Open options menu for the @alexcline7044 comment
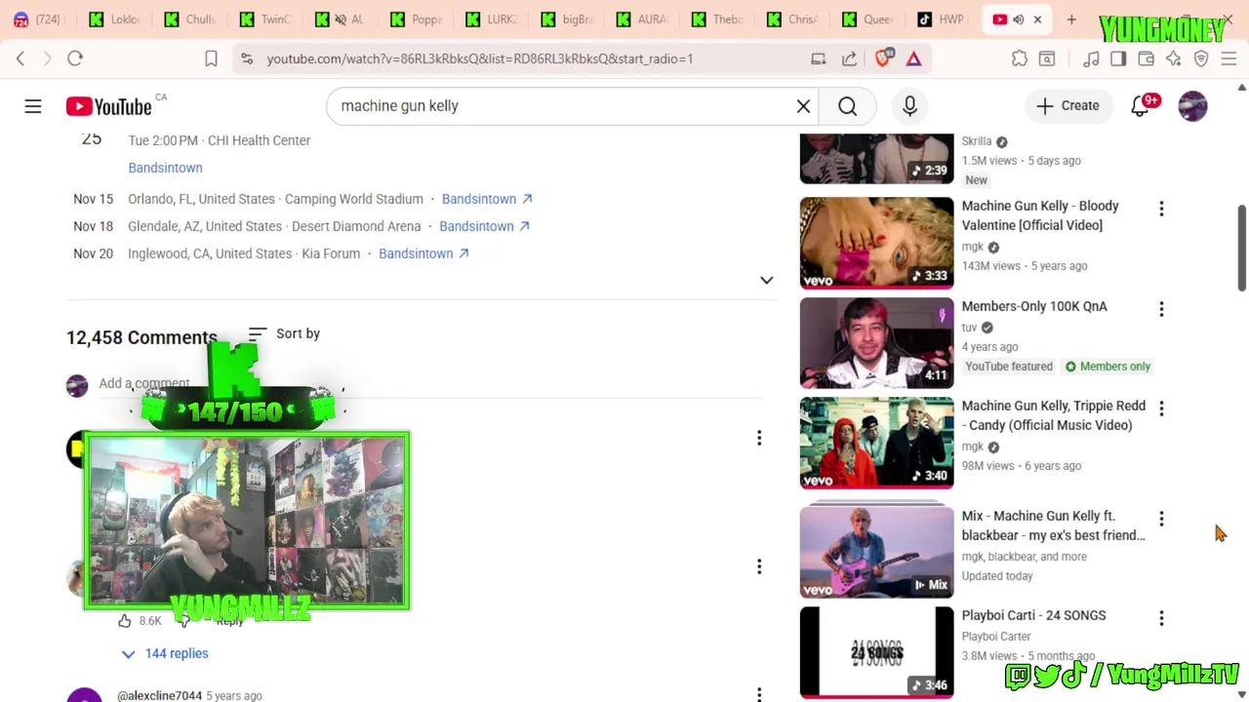Viewport: 1249px width, 702px height. [x=759, y=694]
